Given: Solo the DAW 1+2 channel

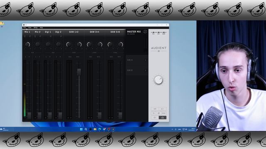Looking at the screenshot, I should (70, 57).
